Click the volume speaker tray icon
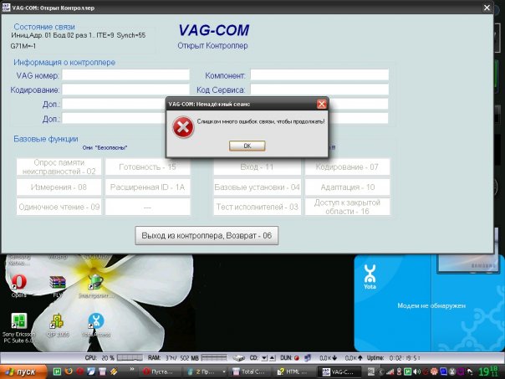The height and width of the screenshot is (379, 505). [416, 372]
